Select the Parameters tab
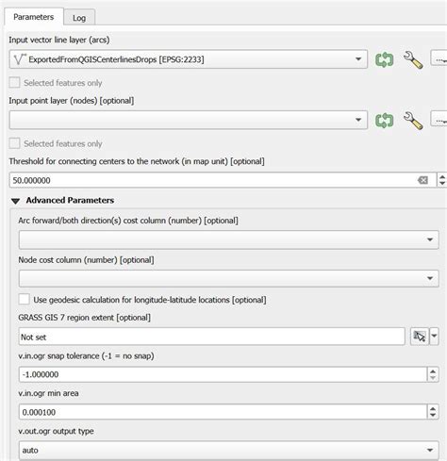 pos(34,17)
